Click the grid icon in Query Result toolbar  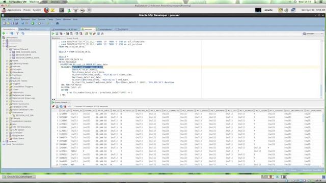tap(61, 106)
